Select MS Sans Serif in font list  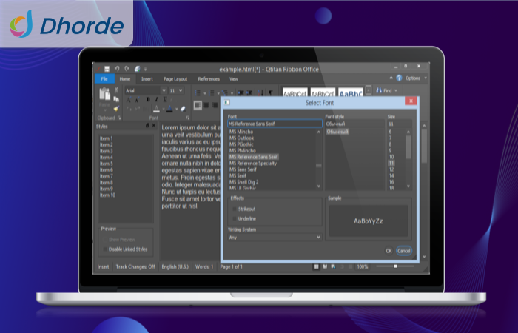[x=243, y=169]
